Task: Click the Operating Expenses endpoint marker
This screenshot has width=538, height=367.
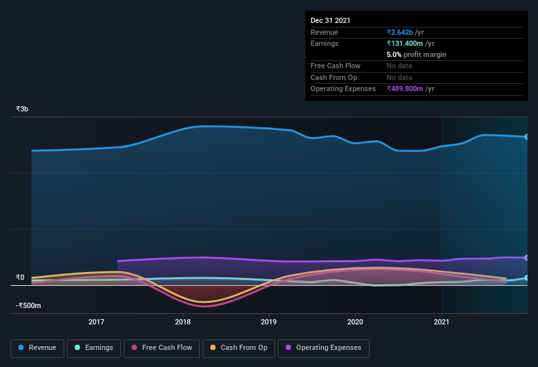Action: [x=526, y=258]
